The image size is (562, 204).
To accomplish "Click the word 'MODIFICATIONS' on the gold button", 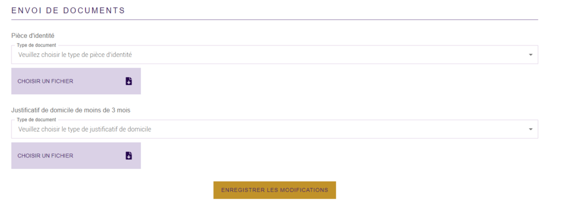I will (304, 190).
